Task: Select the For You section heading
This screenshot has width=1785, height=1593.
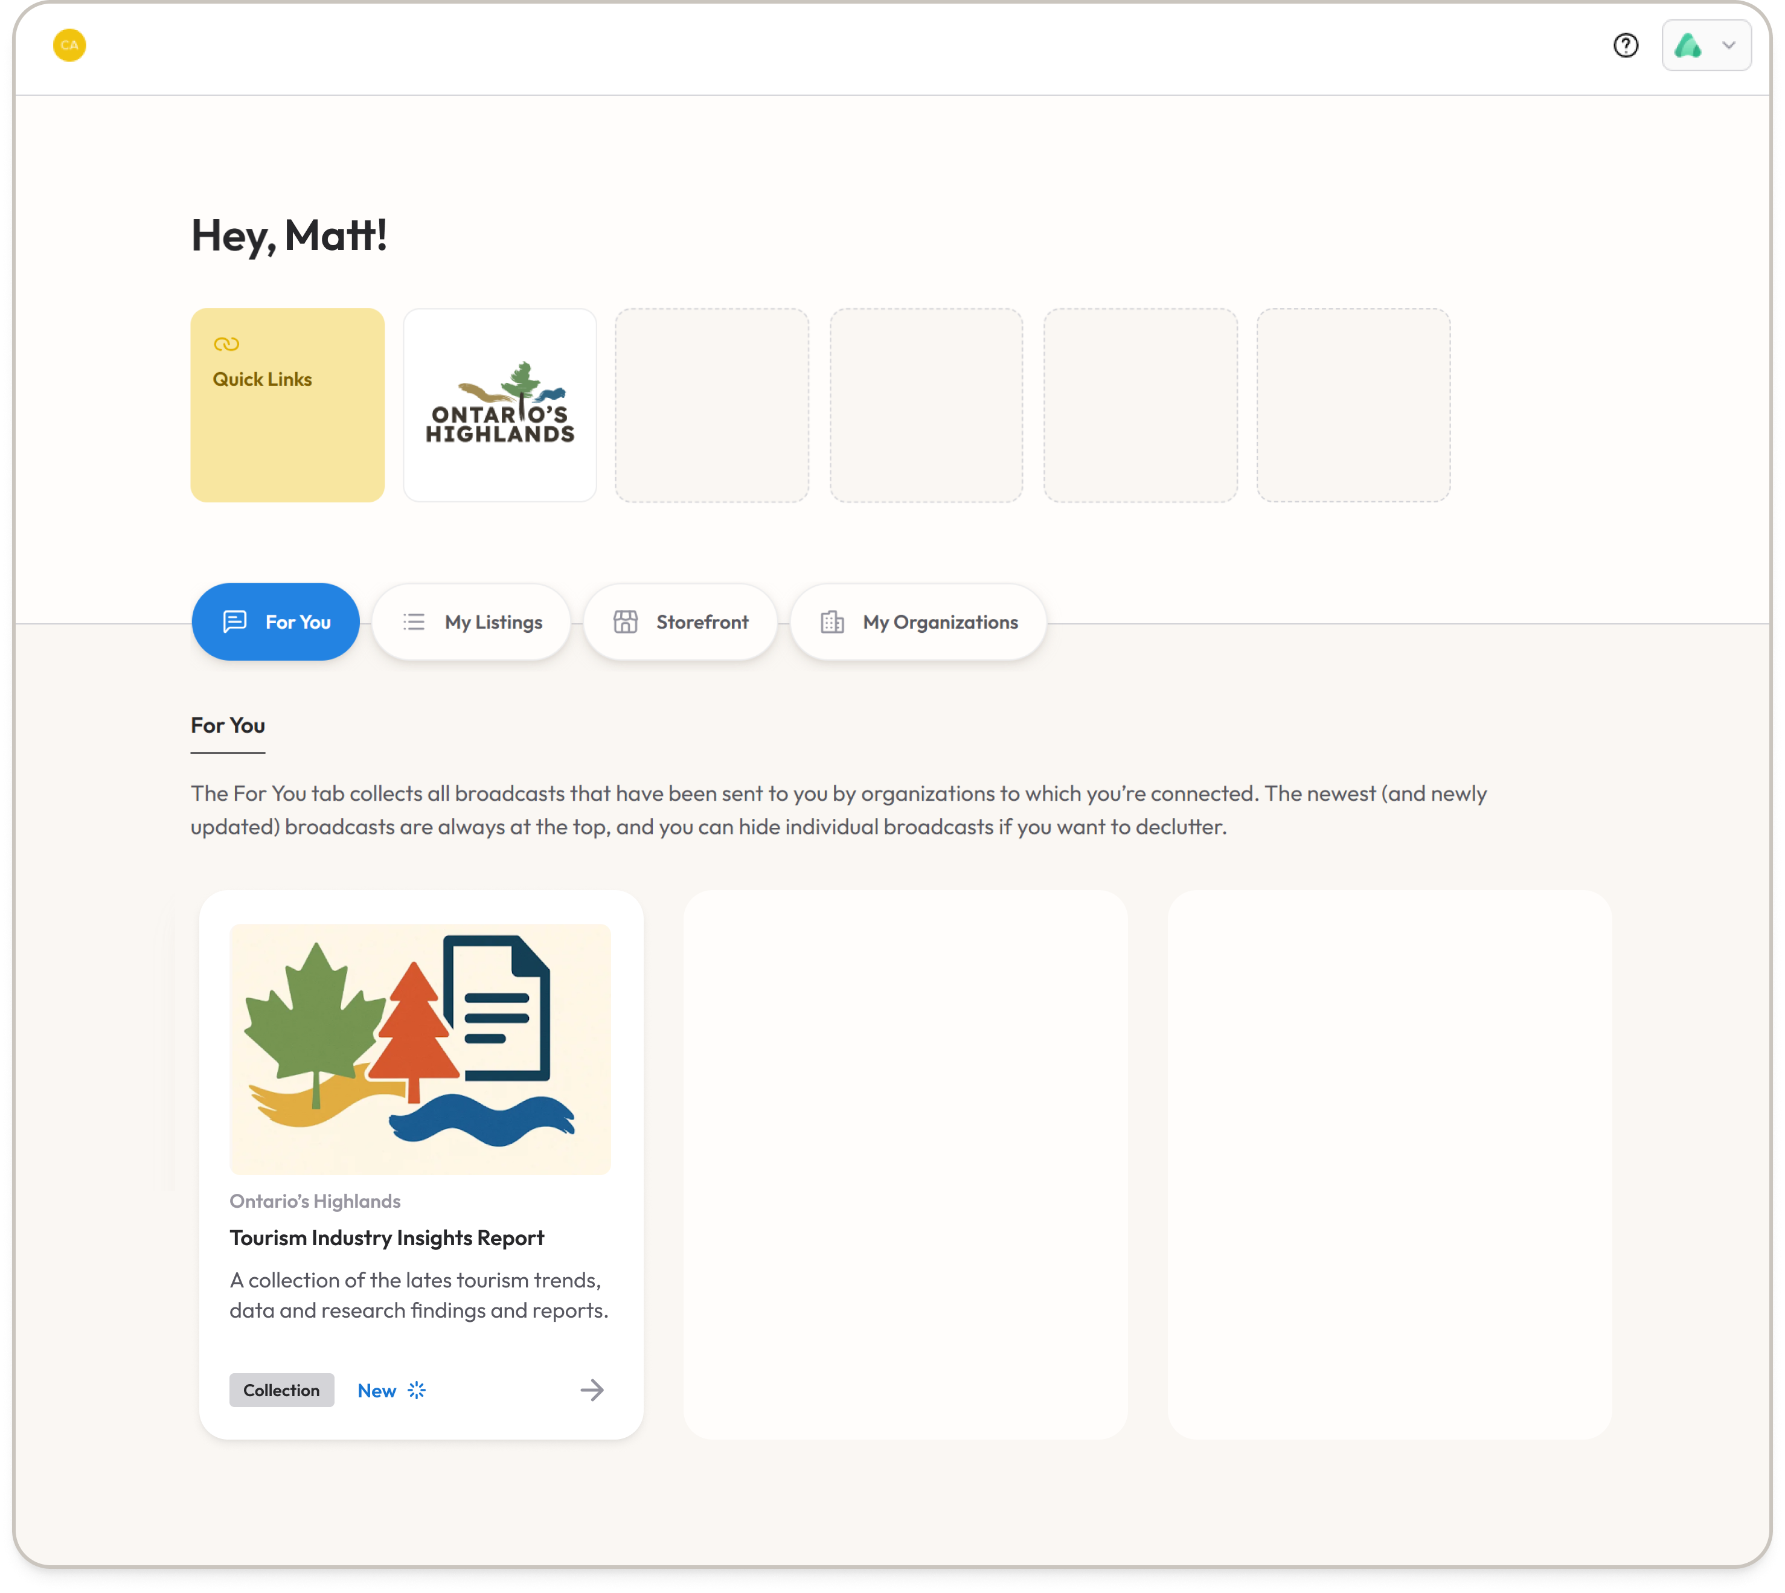Action: coord(228,726)
